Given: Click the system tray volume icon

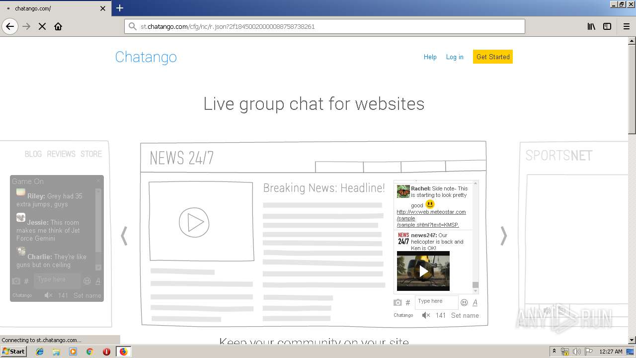Looking at the screenshot, I should click(576, 352).
